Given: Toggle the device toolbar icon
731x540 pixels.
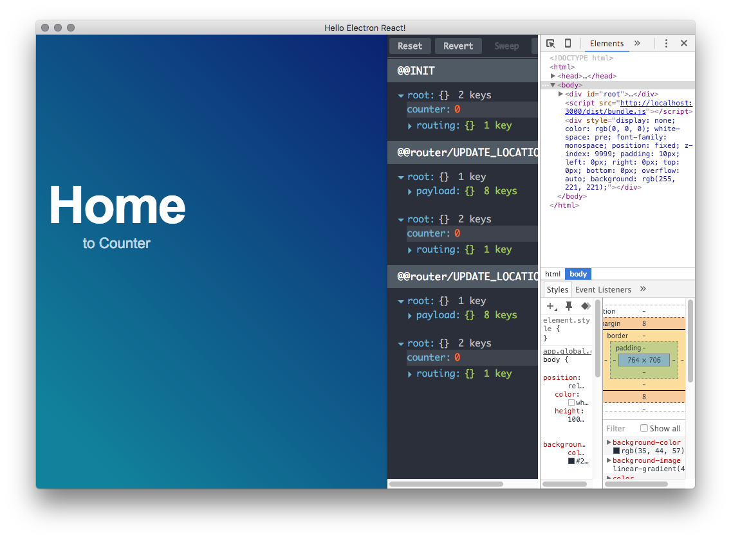Looking at the screenshot, I should [x=568, y=43].
